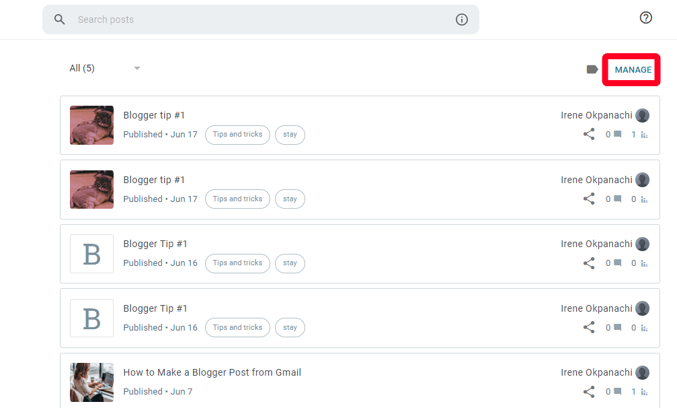The width and height of the screenshot is (677, 408).
Task: Click the search magnifier icon
Action: coord(59,19)
